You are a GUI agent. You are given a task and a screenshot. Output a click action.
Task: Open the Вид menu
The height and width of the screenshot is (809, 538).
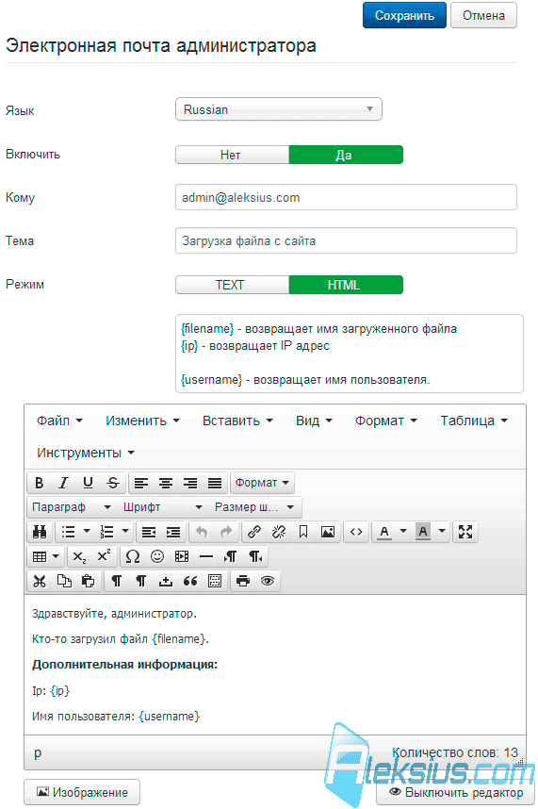click(314, 421)
